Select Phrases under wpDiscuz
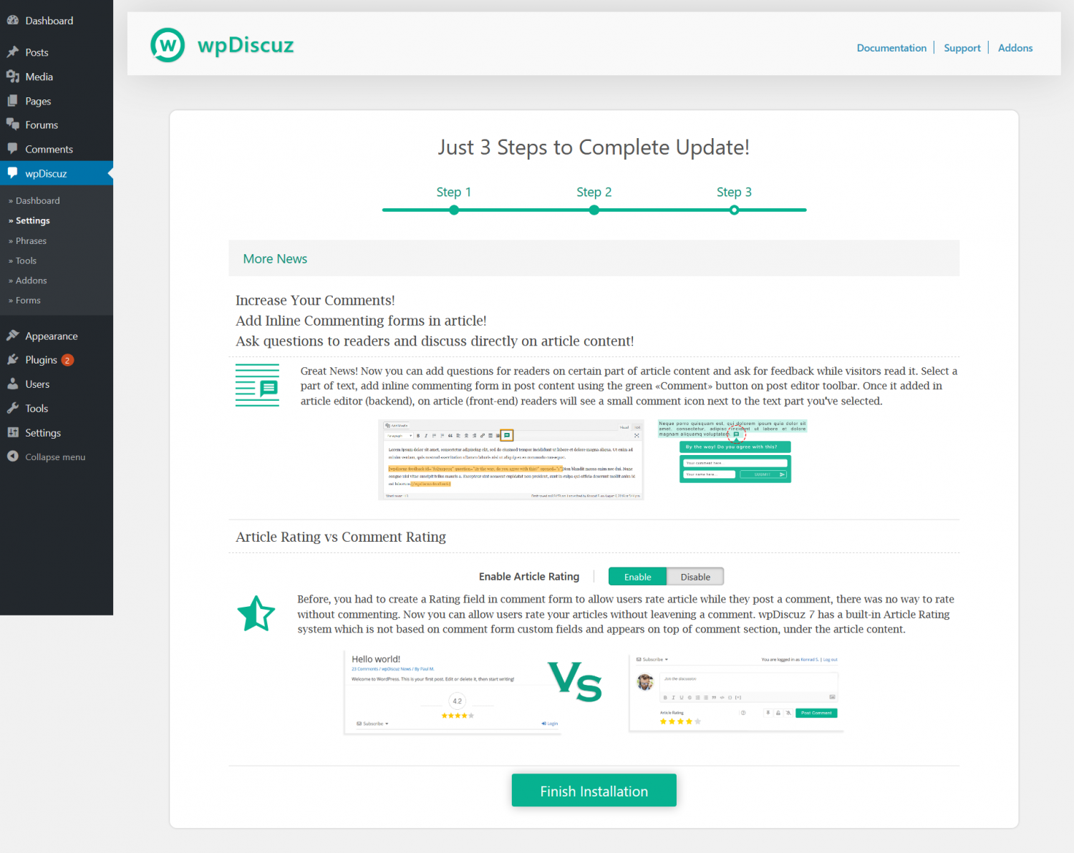The width and height of the screenshot is (1074, 853). point(31,240)
